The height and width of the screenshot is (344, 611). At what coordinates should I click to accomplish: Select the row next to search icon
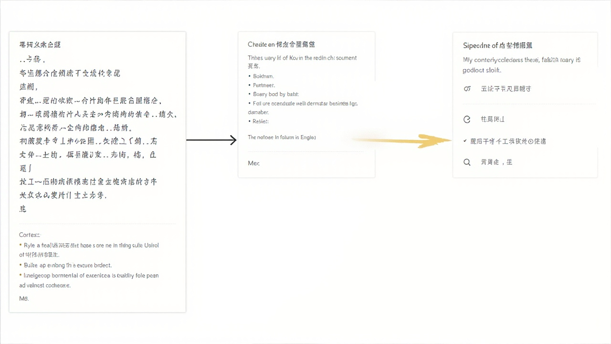click(x=496, y=162)
